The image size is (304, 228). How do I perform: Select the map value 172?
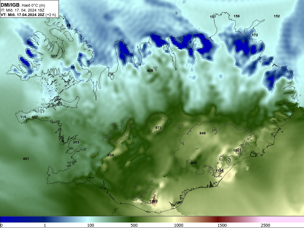click(x=255, y=35)
